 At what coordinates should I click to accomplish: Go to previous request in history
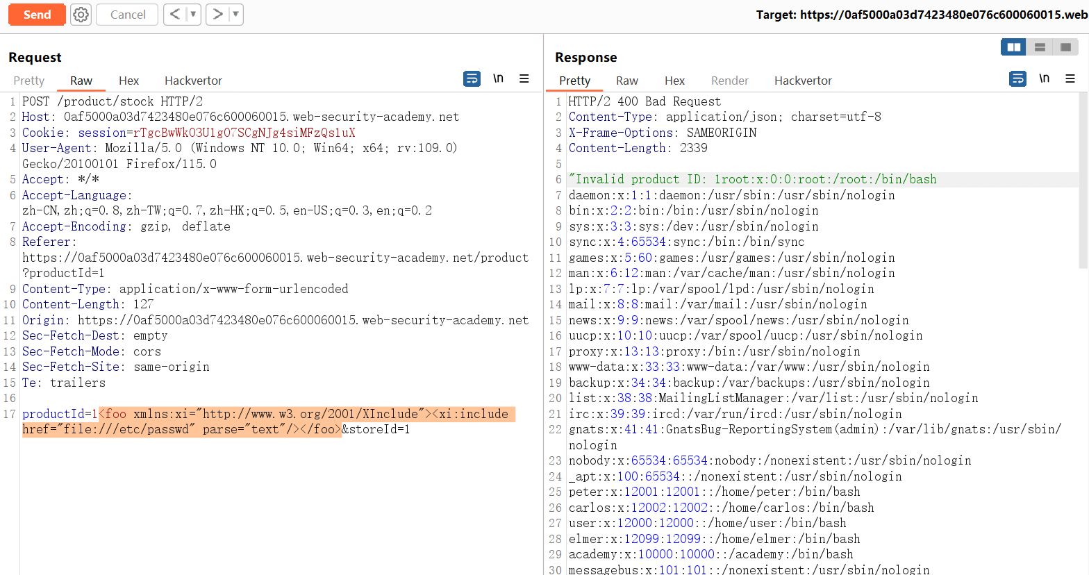tap(174, 15)
